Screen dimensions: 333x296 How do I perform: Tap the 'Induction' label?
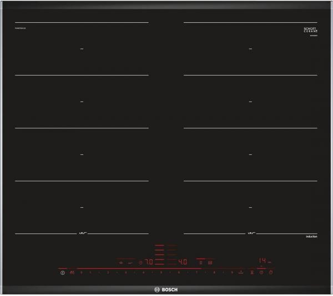pyautogui.click(x=311, y=237)
